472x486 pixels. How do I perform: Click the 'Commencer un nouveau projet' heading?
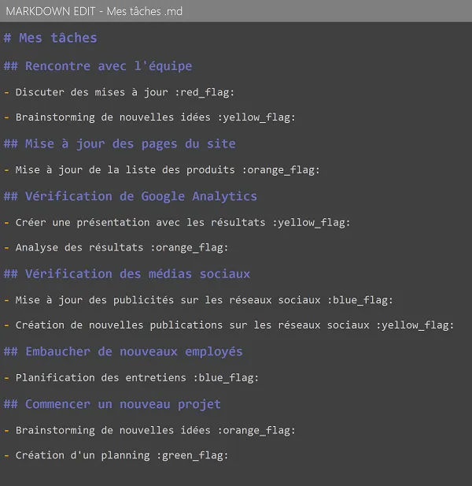(x=112, y=404)
